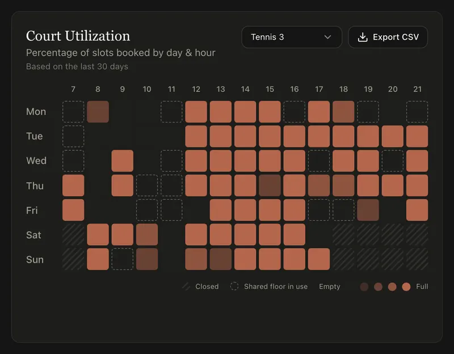This screenshot has width=454, height=354.
Task: Click the "Full" legend label
Action: 422,286
